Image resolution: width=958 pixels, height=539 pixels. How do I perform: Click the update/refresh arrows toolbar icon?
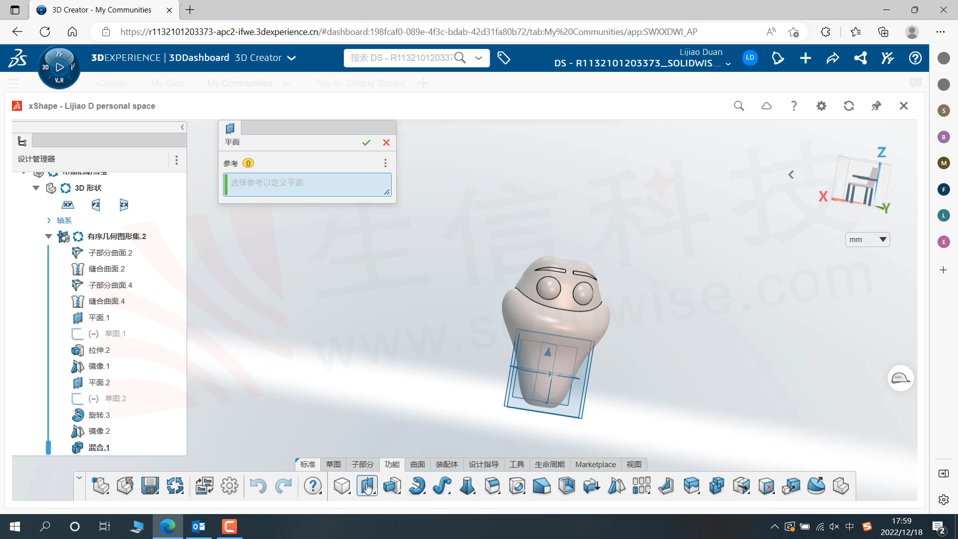[175, 486]
